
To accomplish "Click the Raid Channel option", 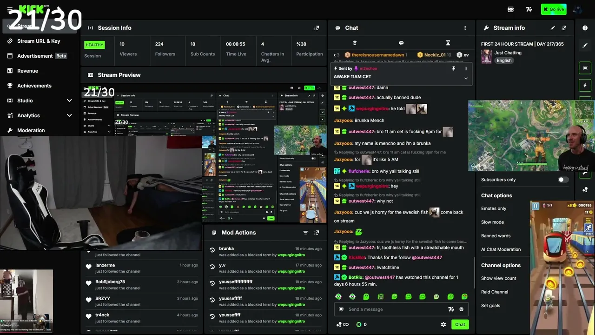I will coord(495,292).
